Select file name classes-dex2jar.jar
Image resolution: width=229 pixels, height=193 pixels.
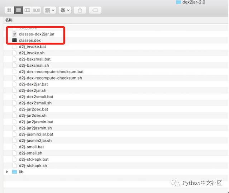pyautogui.click(x=37, y=34)
